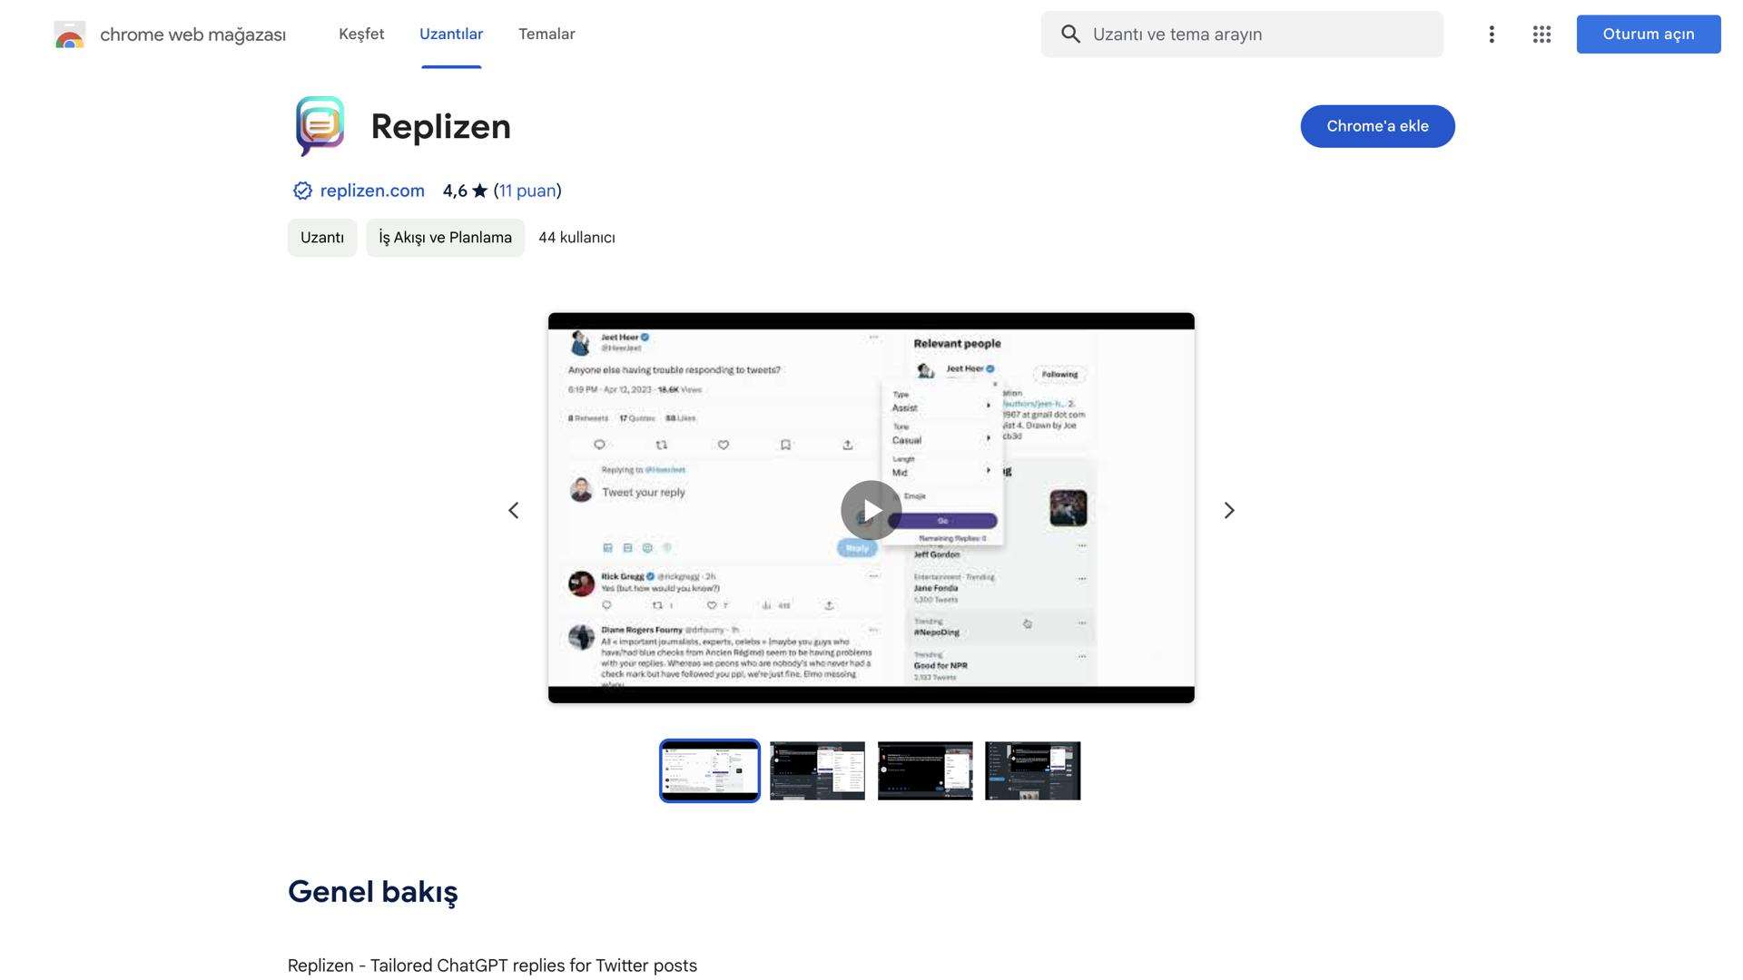Viewport: 1743px width, 980px height.
Task: Click the three-dot overflow menu
Action: click(1492, 34)
